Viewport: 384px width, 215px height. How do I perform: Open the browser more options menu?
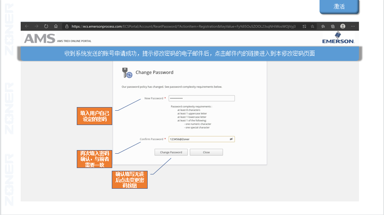(353, 26)
